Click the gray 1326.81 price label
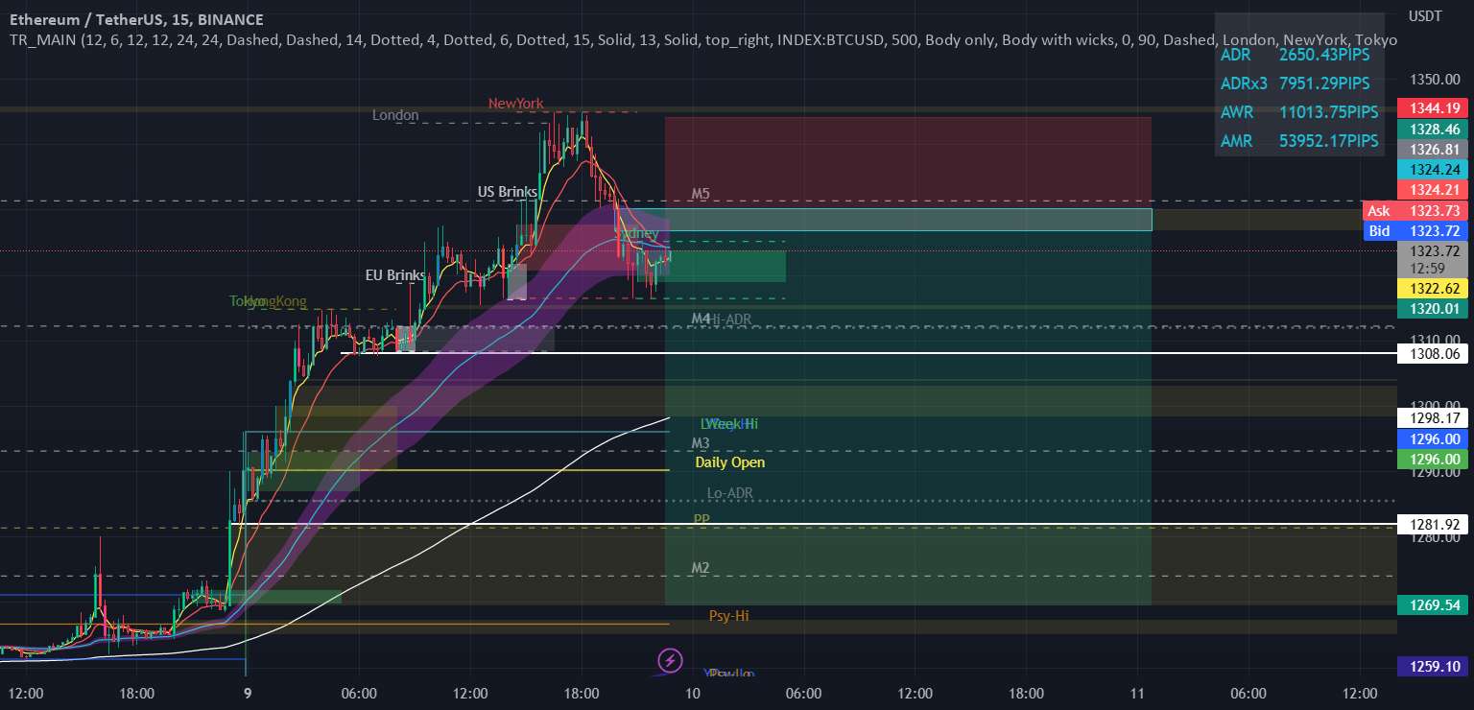1474x710 pixels. pos(1433,149)
